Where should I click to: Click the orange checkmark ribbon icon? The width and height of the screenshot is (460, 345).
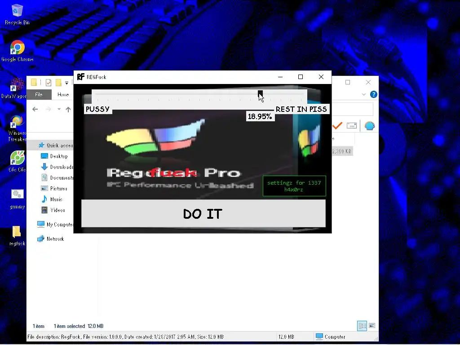coord(337,126)
